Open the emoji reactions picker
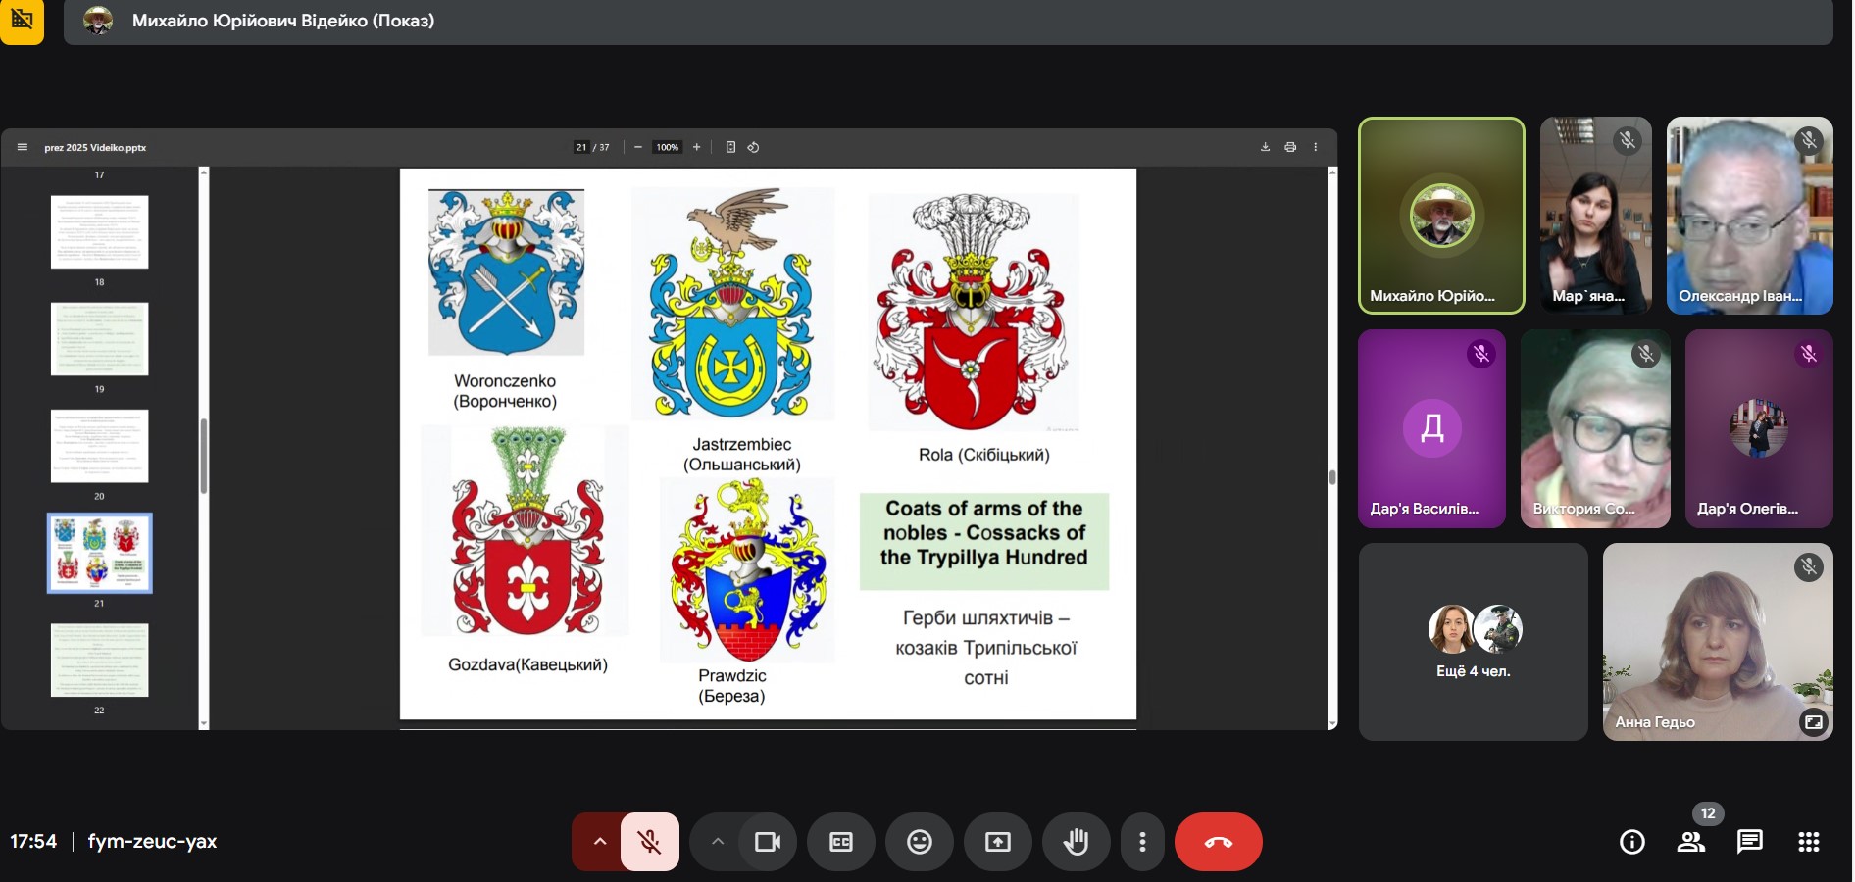 [919, 842]
